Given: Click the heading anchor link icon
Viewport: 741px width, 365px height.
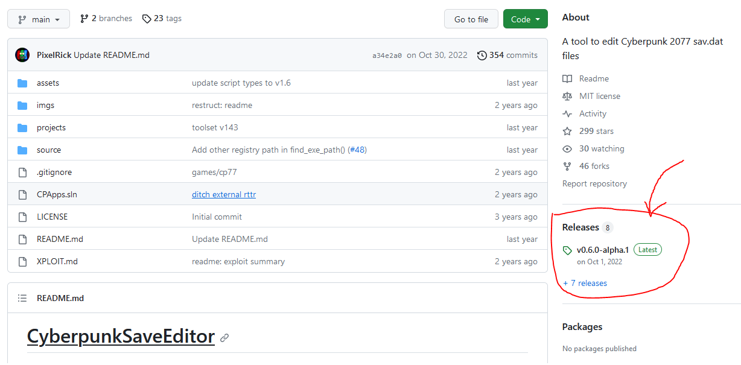Looking at the screenshot, I should point(224,338).
